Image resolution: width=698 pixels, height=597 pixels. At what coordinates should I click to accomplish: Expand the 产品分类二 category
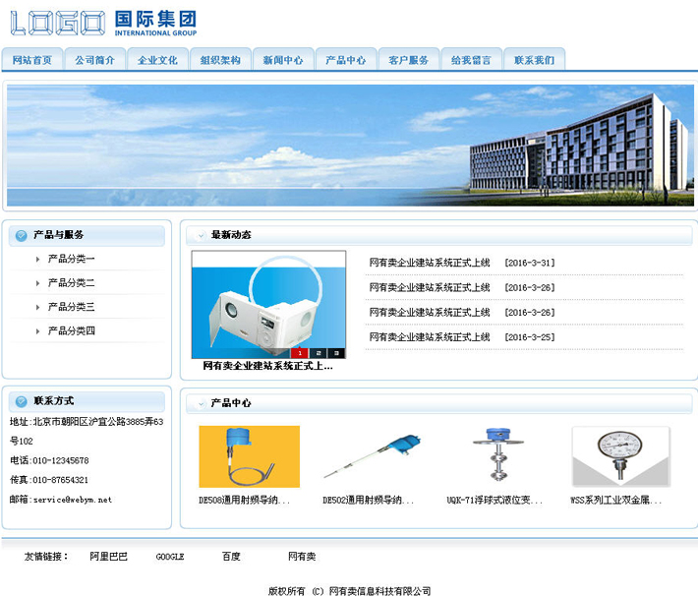point(71,283)
